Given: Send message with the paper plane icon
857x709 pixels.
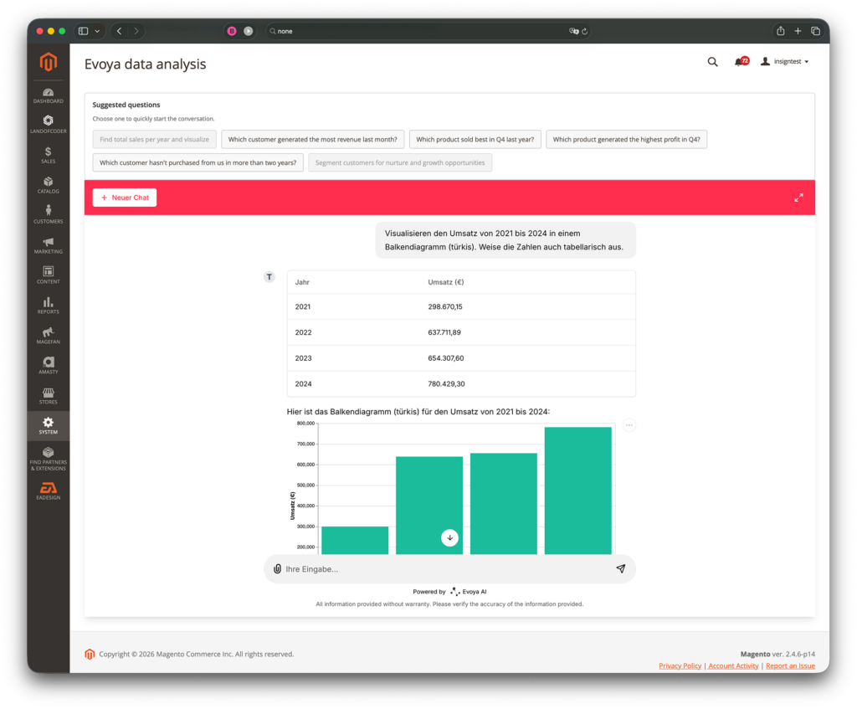Looking at the screenshot, I should click(621, 568).
